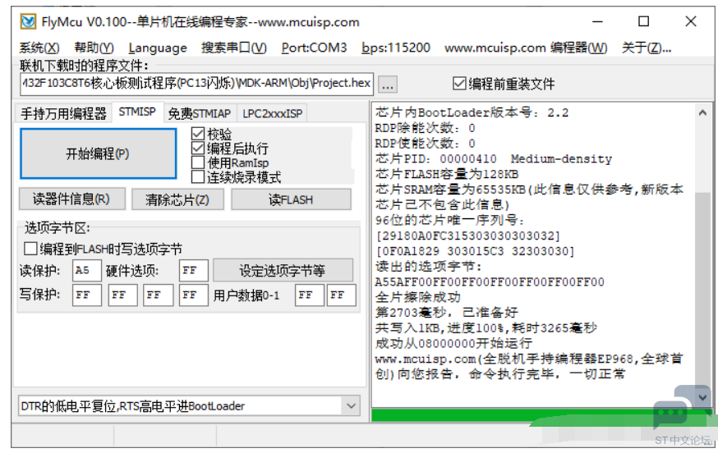Enable 使用RamIsp checkbox
This screenshot has width=718, height=453.
point(198,162)
